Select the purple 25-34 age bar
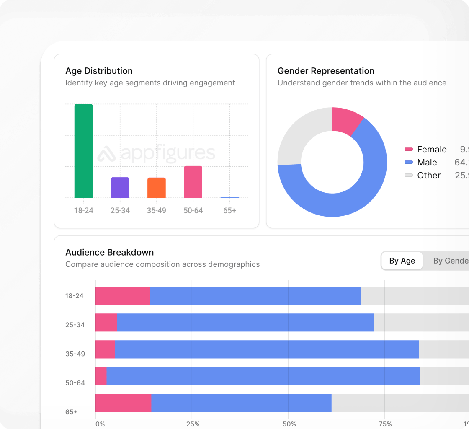 pyautogui.click(x=120, y=188)
